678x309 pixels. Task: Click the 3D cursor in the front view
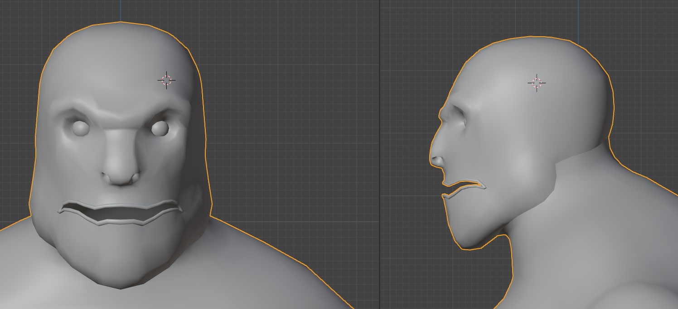coord(166,80)
